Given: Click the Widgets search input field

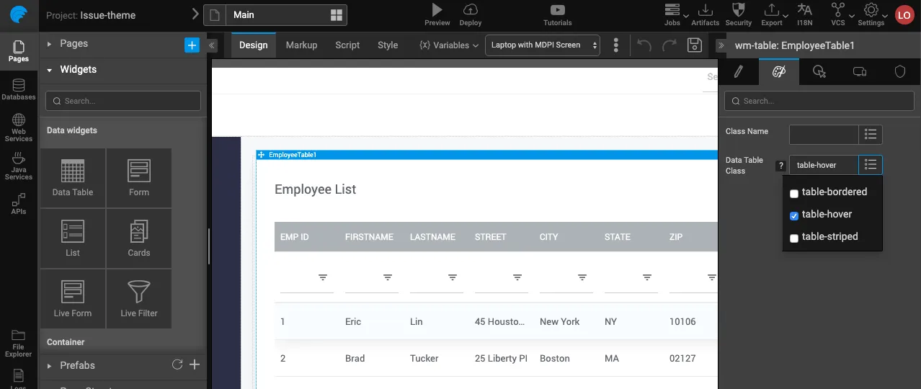Looking at the screenshot, I should click(123, 101).
